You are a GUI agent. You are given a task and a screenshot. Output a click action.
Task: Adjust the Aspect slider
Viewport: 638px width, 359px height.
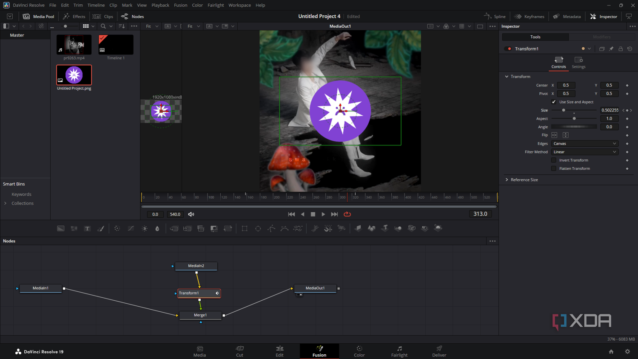574,119
